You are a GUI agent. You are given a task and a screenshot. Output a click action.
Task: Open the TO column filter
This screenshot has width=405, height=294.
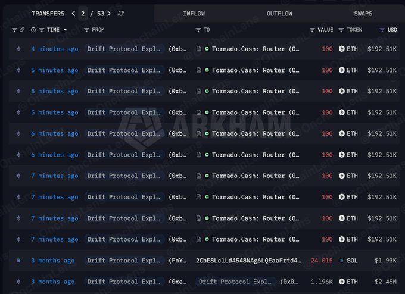pos(198,30)
